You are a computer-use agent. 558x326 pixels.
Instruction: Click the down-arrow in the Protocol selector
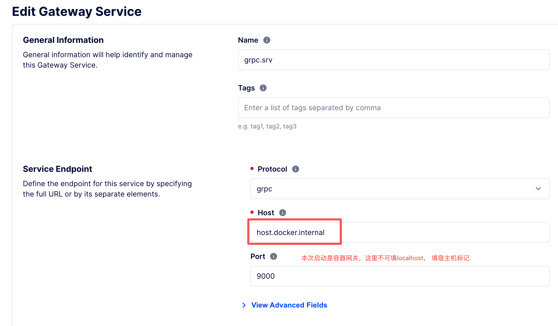click(x=538, y=189)
